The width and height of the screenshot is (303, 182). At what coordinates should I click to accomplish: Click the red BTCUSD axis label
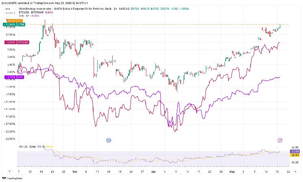tap(11, 42)
